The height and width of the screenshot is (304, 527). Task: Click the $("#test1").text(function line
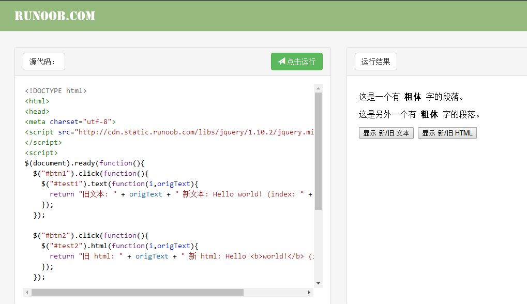tap(119, 184)
